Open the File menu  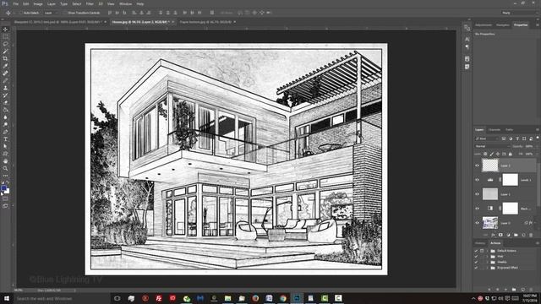[x=15, y=3]
